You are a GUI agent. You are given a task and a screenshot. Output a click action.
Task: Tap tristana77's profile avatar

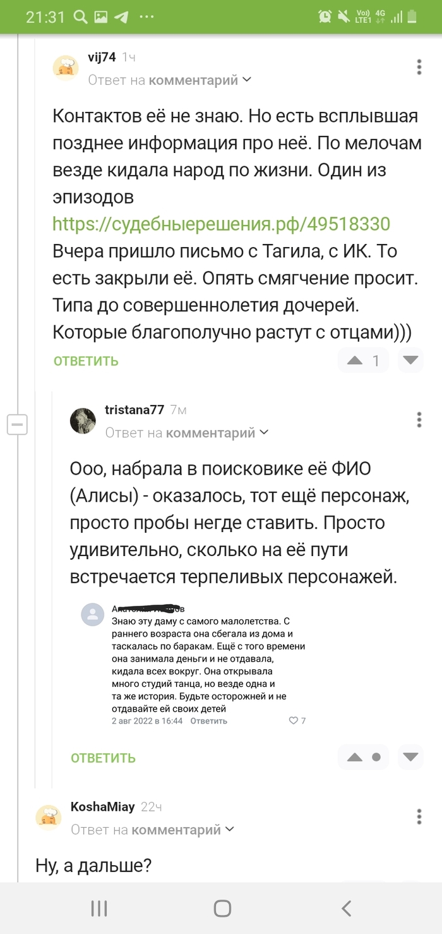(83, 421)
